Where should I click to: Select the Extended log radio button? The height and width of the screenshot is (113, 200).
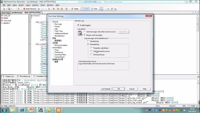pos(88,44)
